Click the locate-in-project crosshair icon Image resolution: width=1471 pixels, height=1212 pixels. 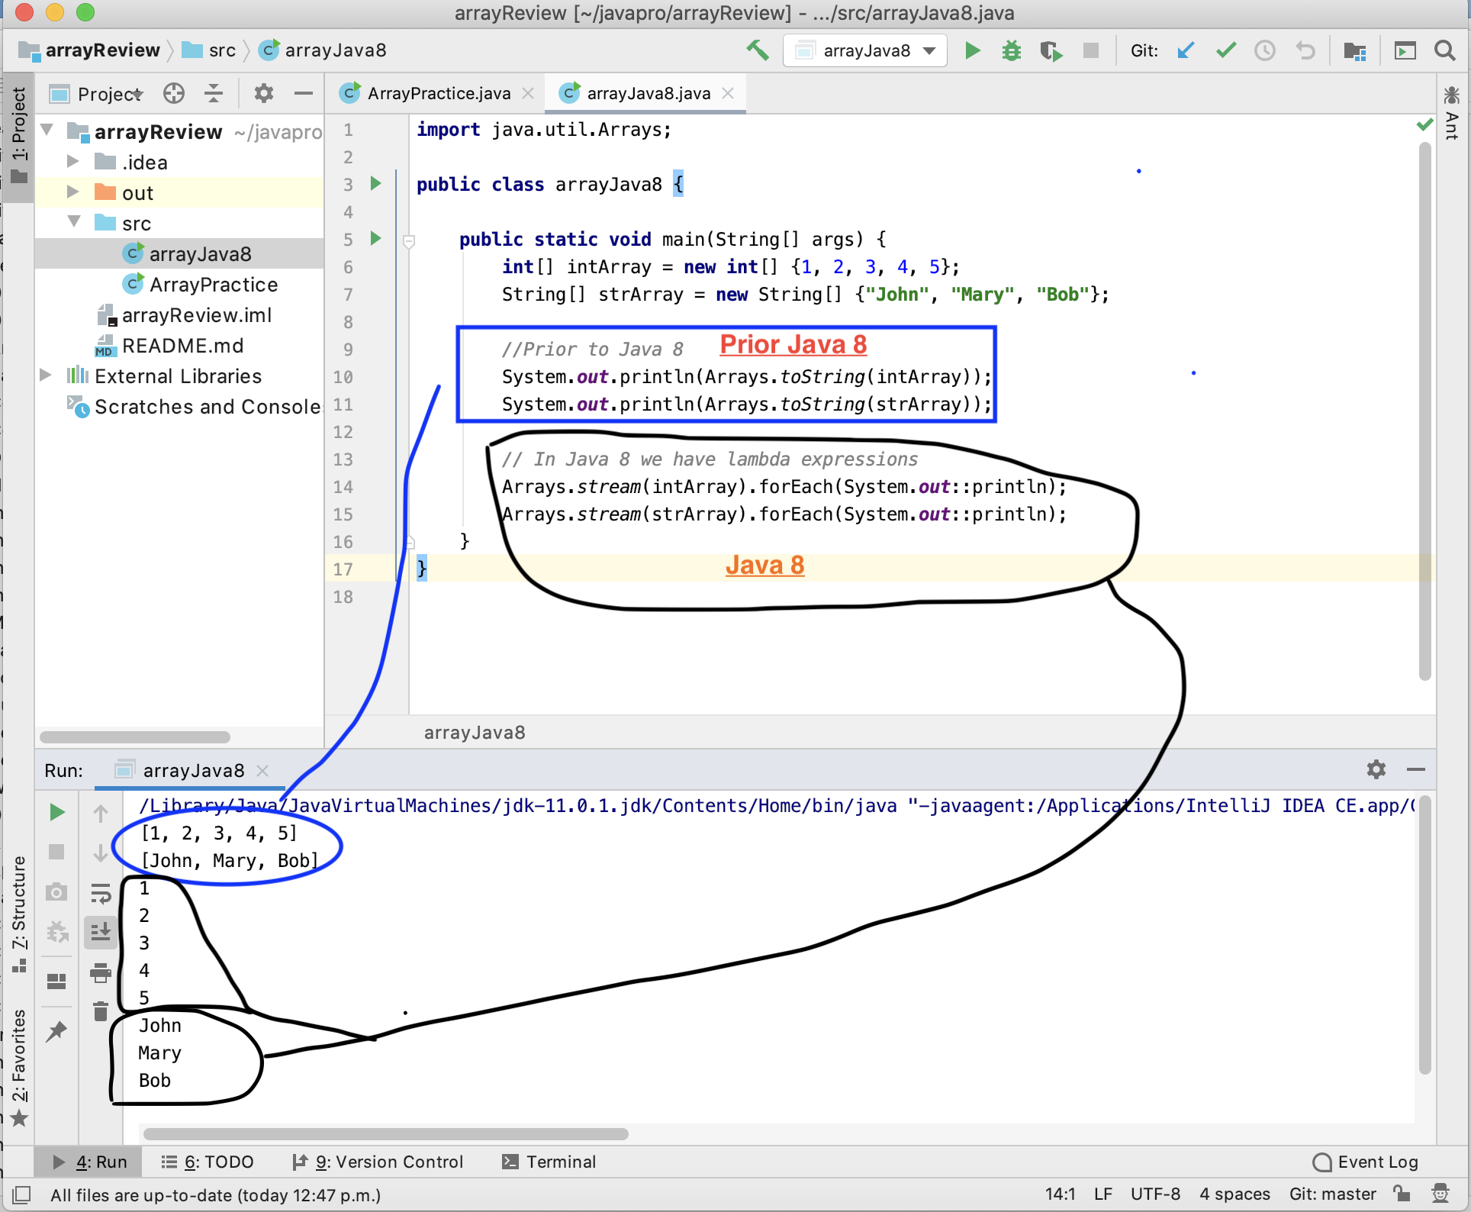point(174,93)
